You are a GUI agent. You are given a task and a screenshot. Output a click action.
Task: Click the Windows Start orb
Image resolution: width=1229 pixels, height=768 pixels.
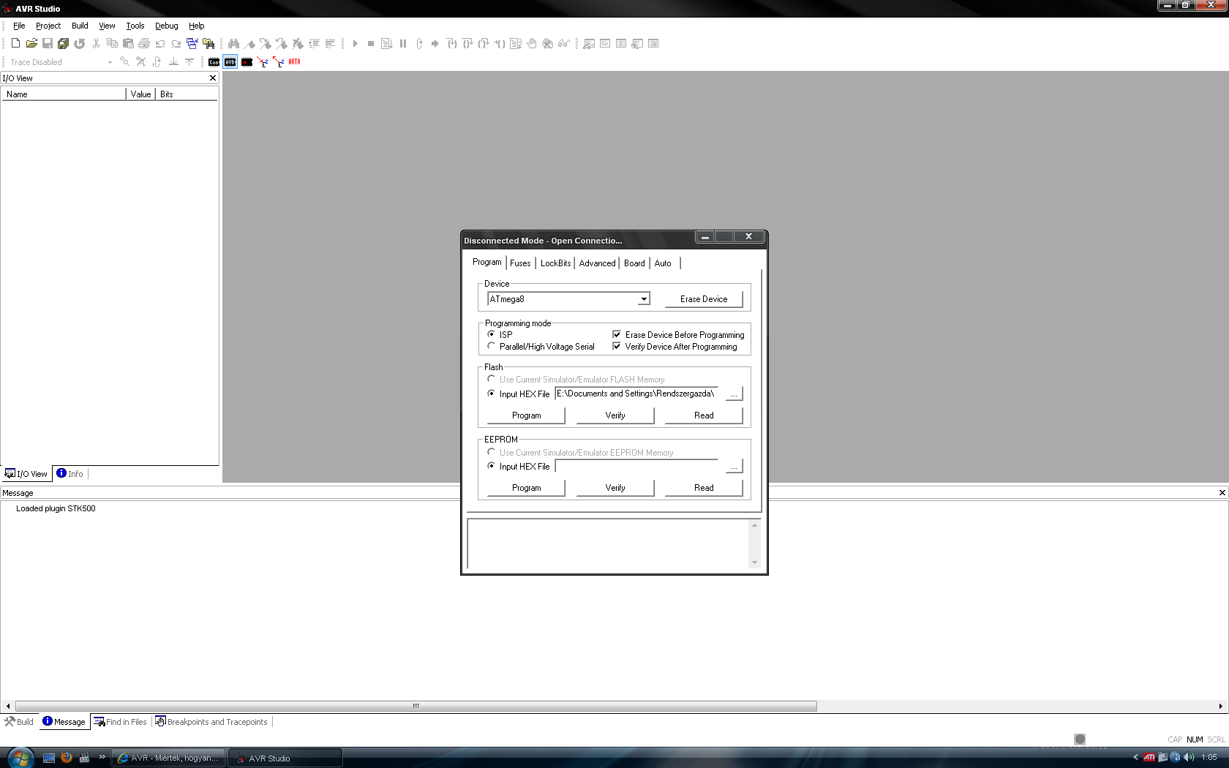pos(20,757)
